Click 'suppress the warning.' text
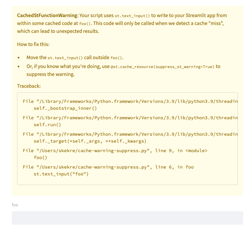Viewport: 248px width, 229px height. point(51,74)
